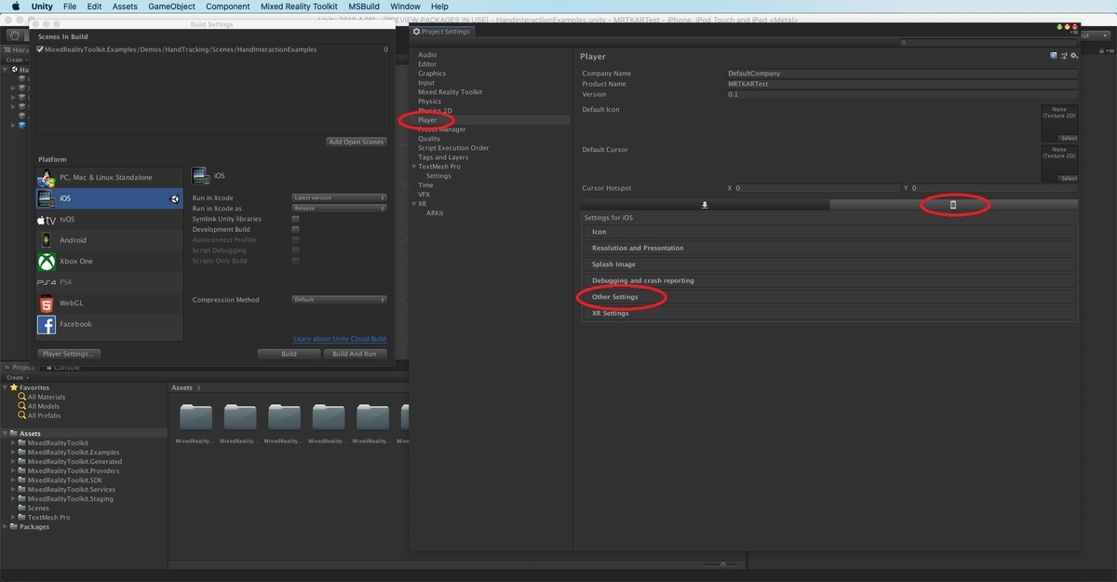The image size is (1117, 582).
Task: Expand the Other Settings section
Action: point(828,297)
